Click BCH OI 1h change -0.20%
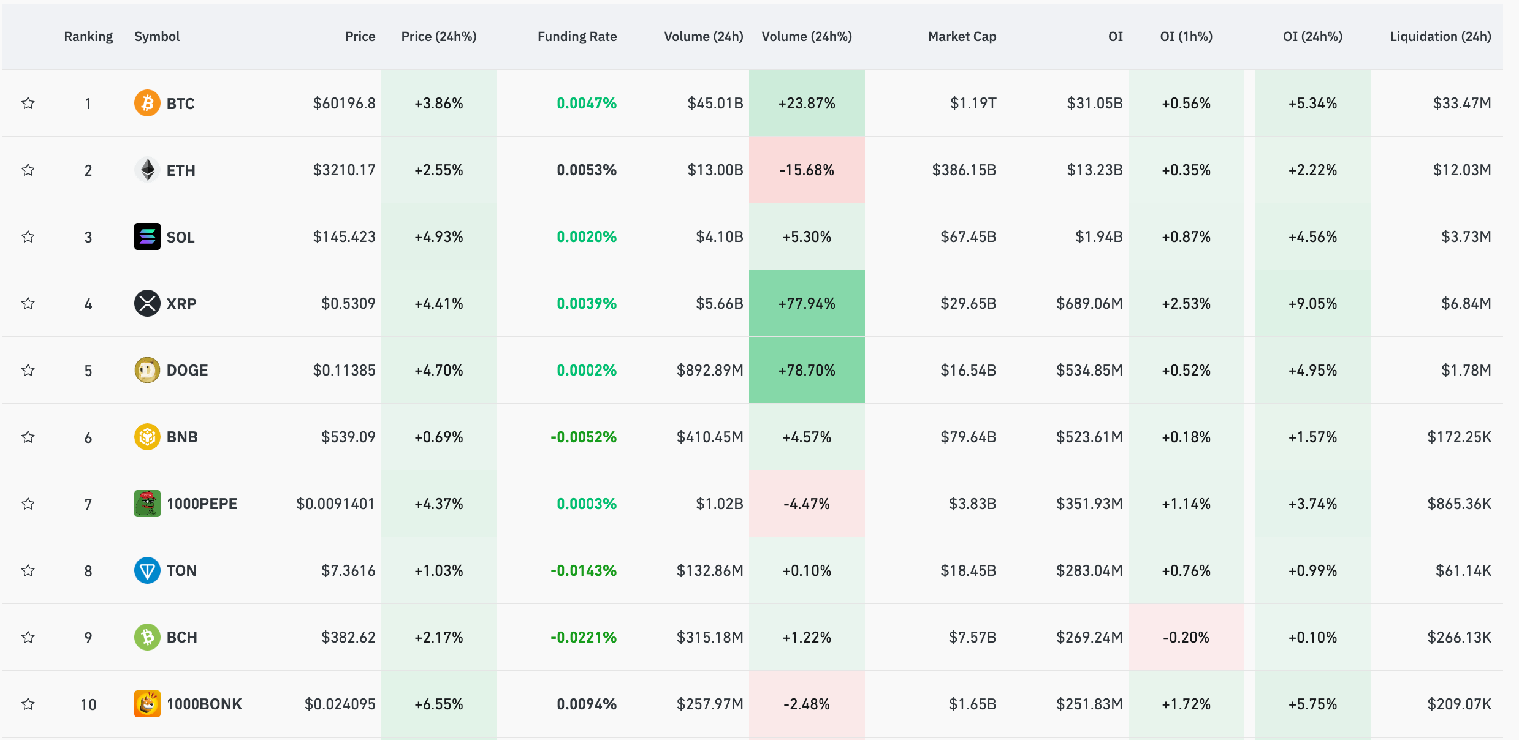 [x=1186, y=637]
